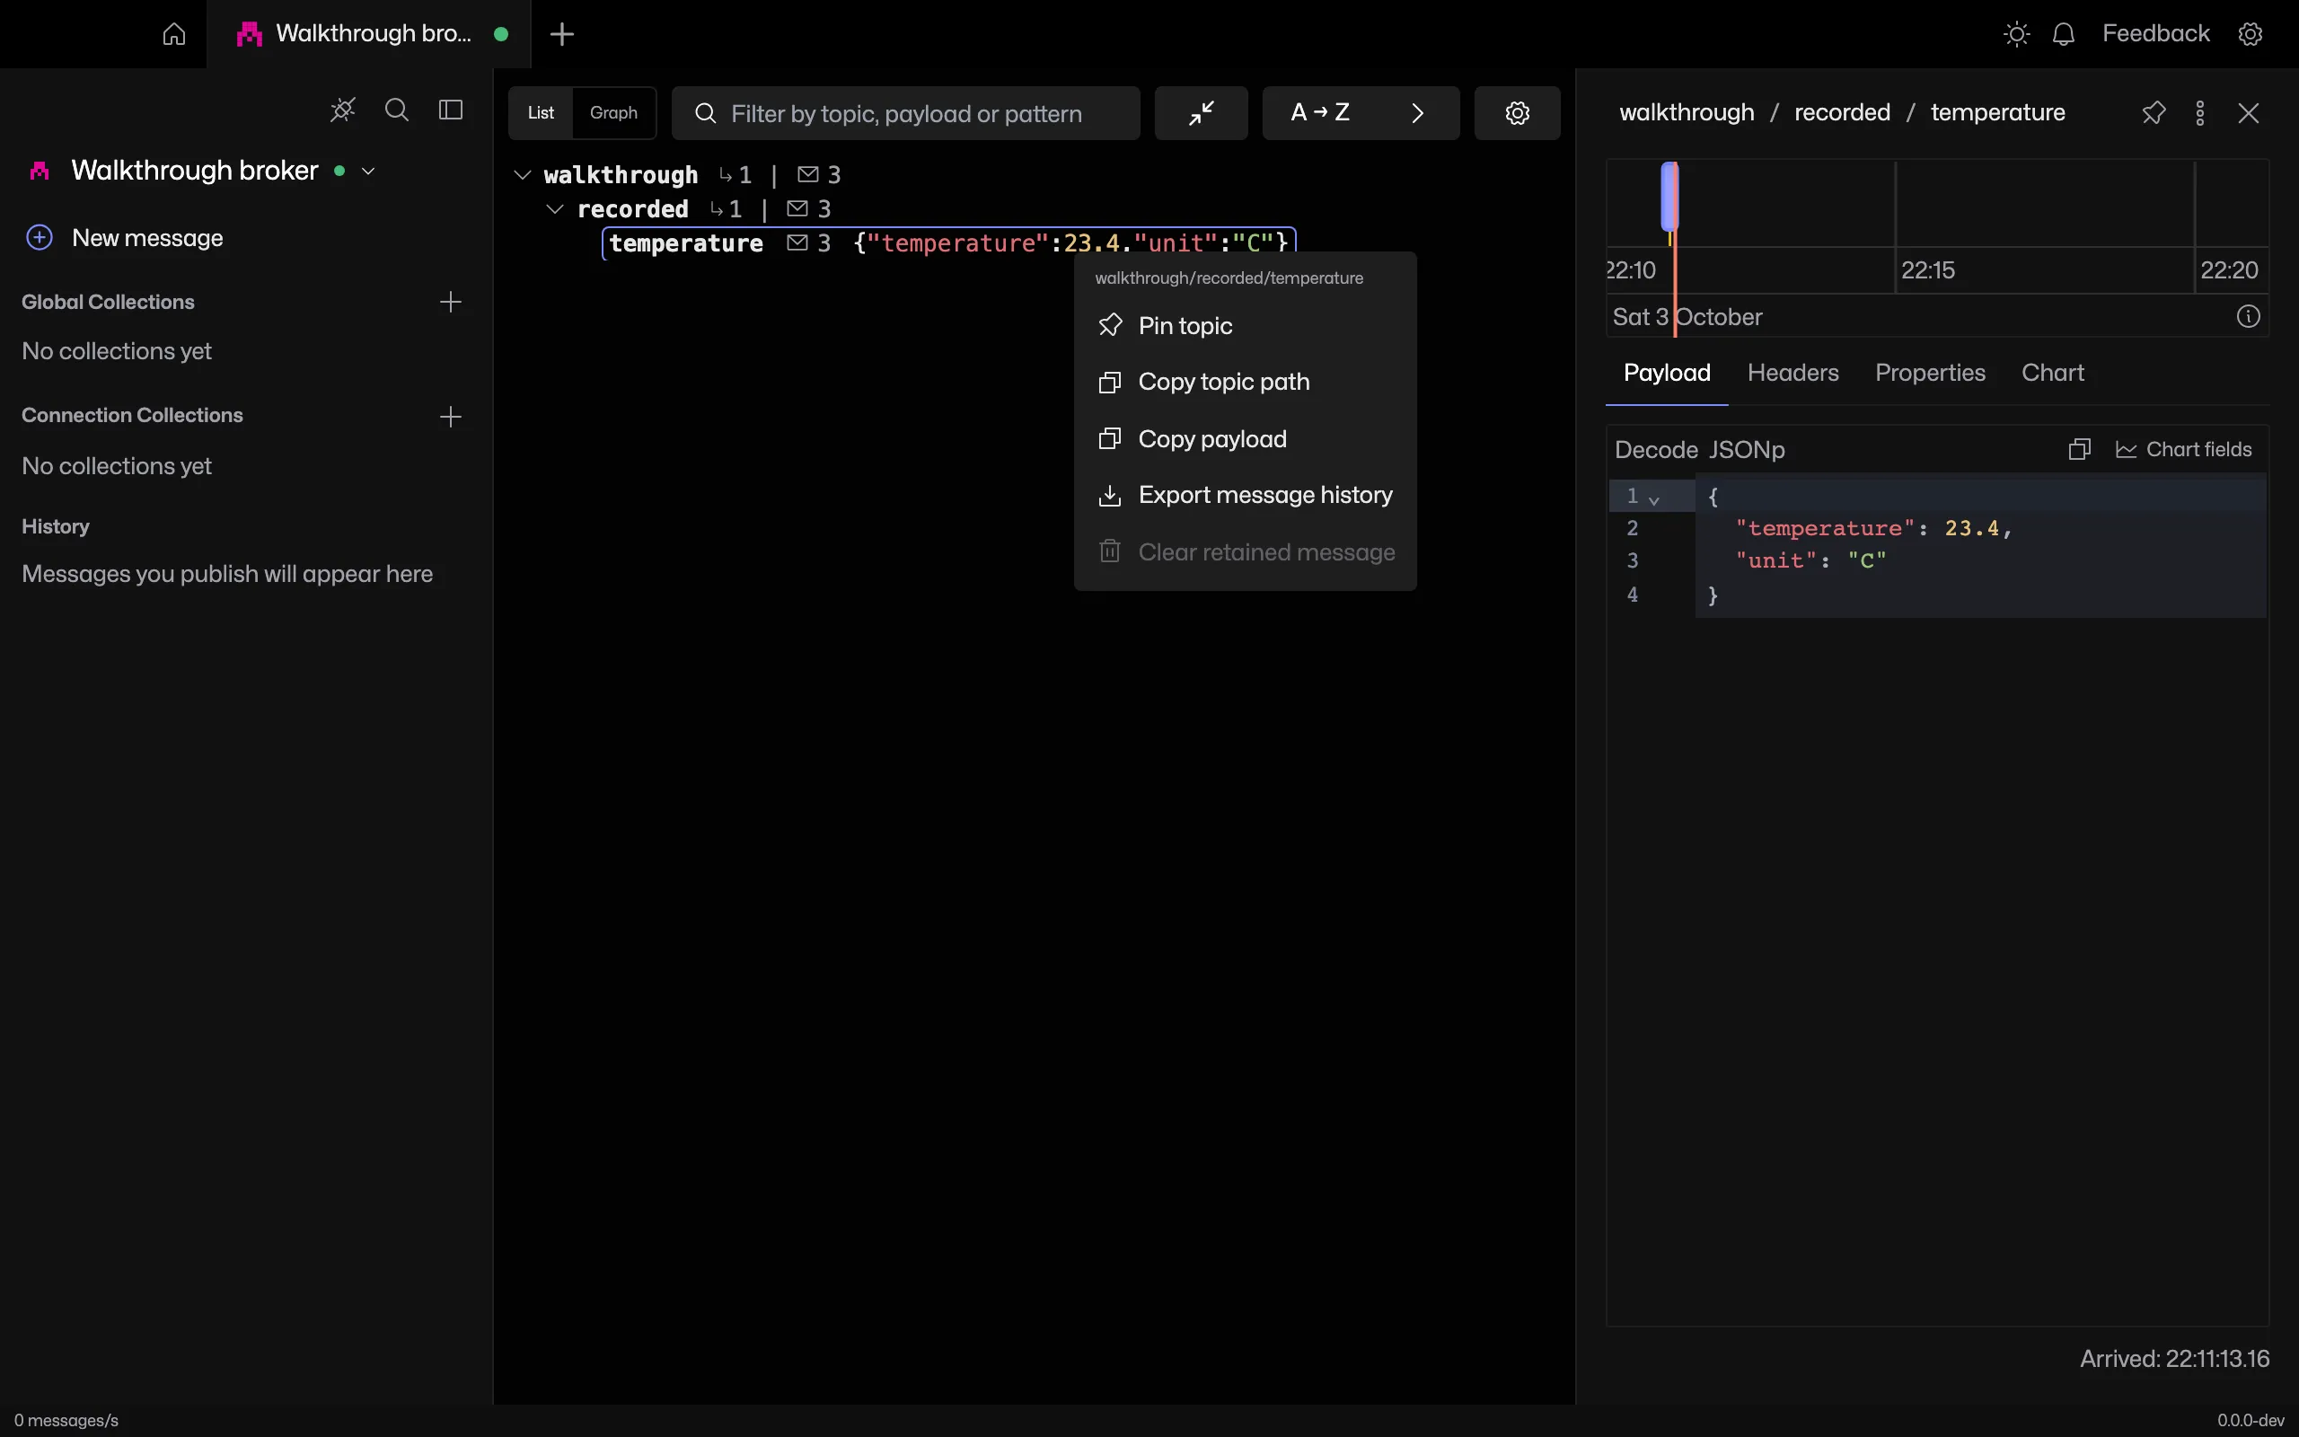2299x1437 pixels.
Task: Add a Global Collection
Action: pyautogui.click(x=450, y=303)
